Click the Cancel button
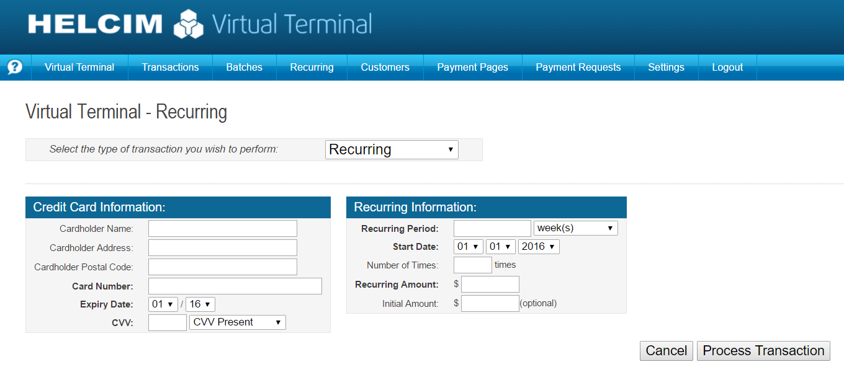 pos(666,350)
